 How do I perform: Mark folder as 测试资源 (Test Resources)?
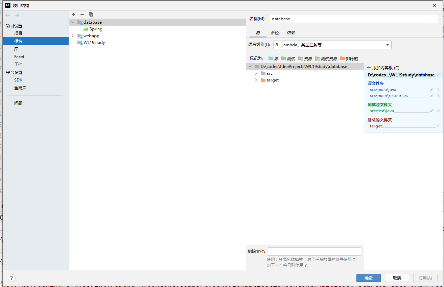(326, 58)
